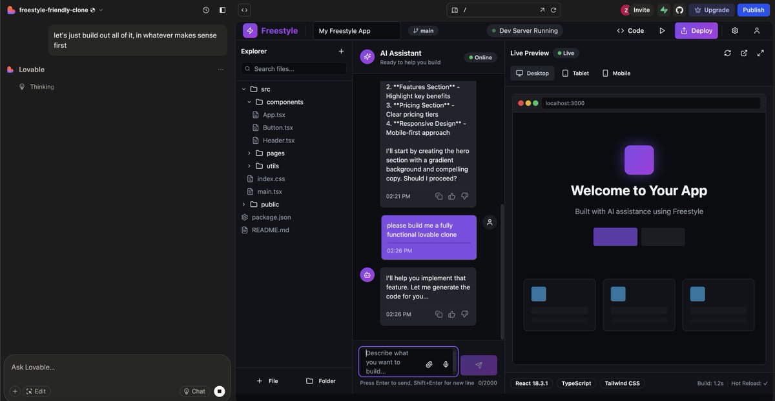Image resolution: width=775 pixels, height=401 pixels.
Task: Open preview in new tab arrow
Action: point(542,10)
